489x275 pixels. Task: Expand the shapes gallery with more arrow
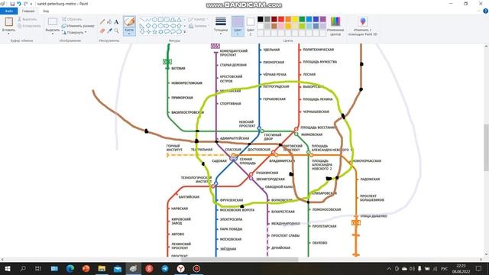coord(185,32)
